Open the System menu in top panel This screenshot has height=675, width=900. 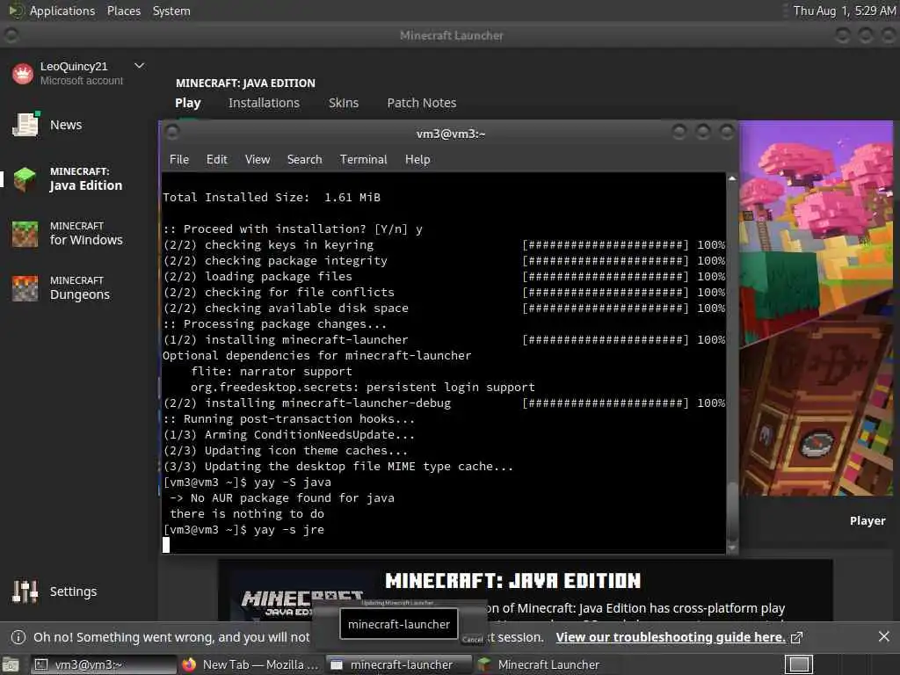click(x=171, y=11)
